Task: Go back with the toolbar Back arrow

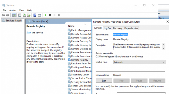Action: [x=3, y=15]
